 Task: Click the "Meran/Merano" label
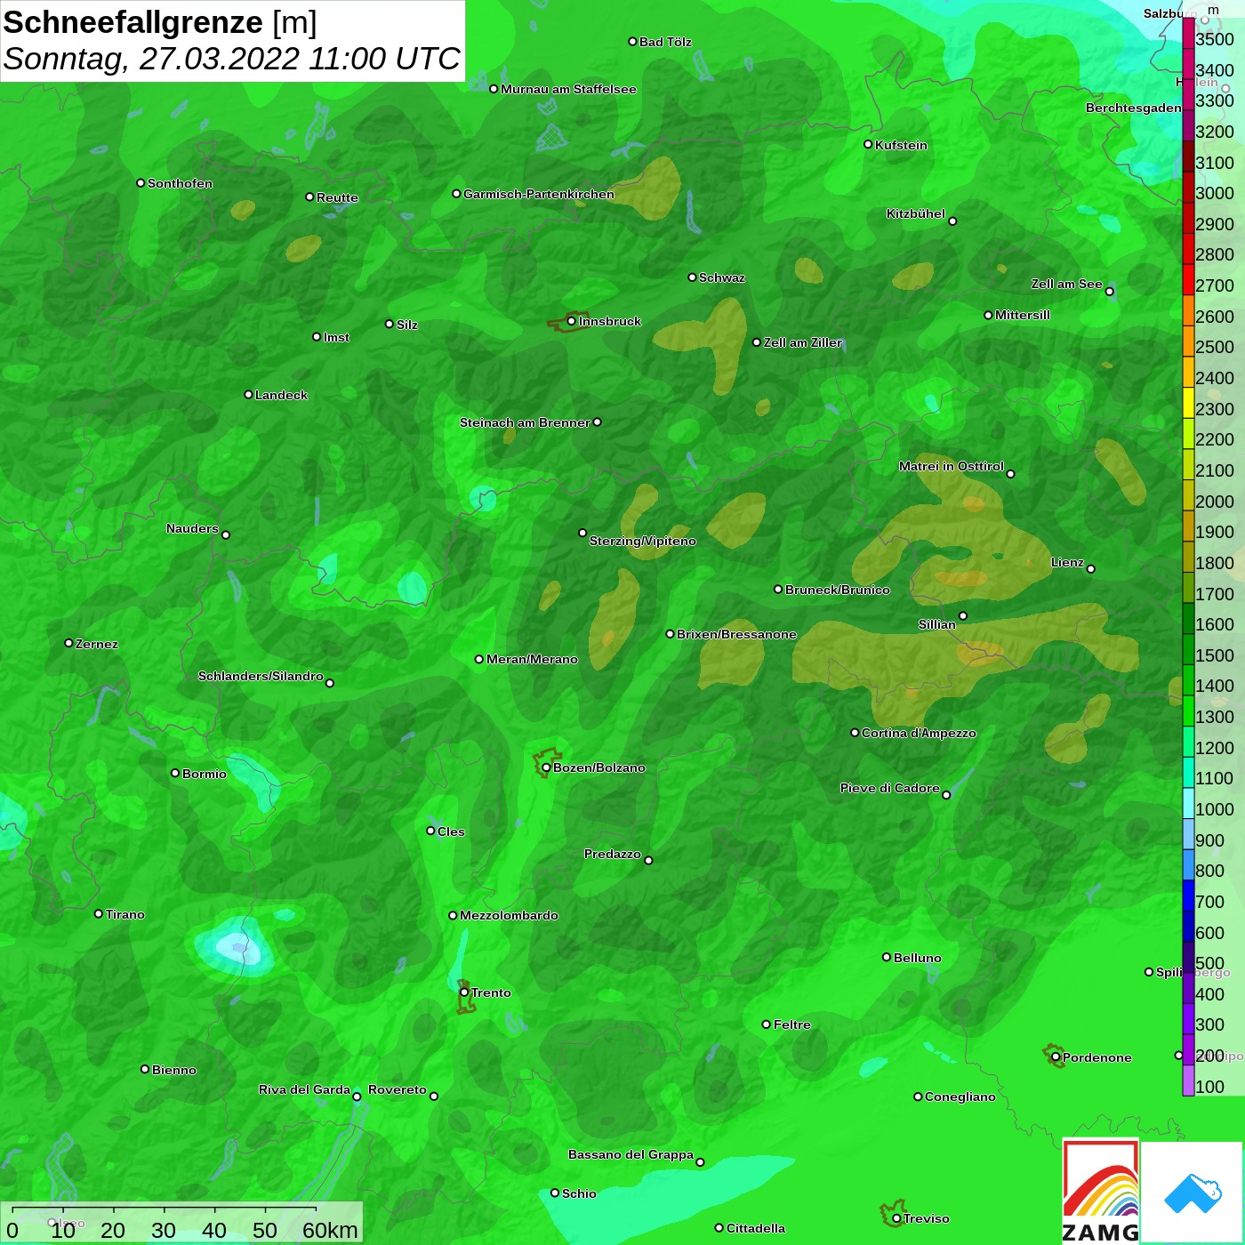point(532,659)
